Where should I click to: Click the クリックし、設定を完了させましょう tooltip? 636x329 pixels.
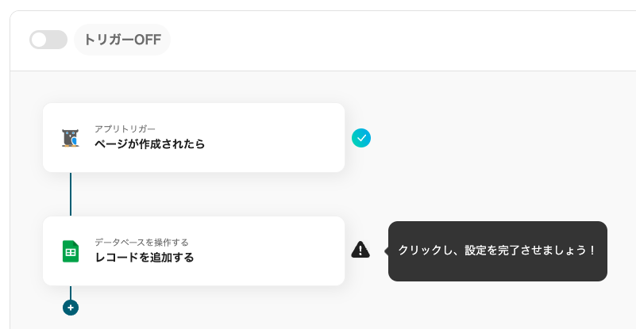(x=497, y=251)
